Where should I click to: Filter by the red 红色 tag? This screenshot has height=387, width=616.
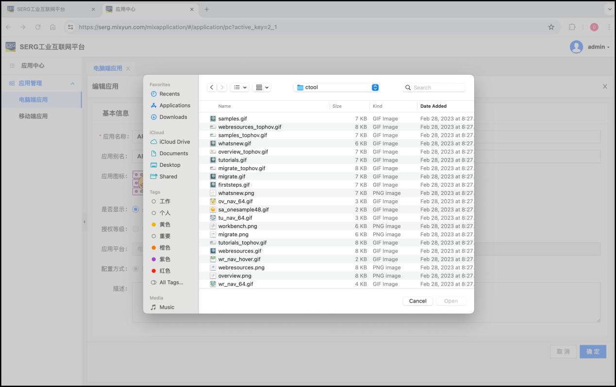[x=165, y=271]
